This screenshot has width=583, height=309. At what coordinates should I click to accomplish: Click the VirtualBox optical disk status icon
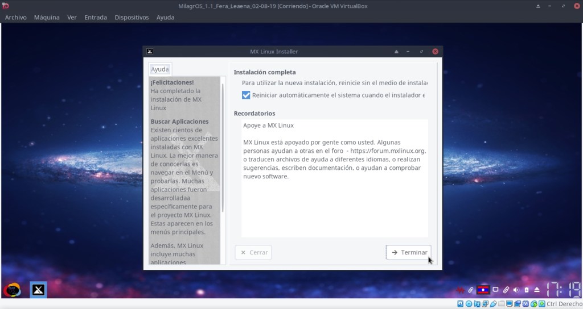click(469, 304)
